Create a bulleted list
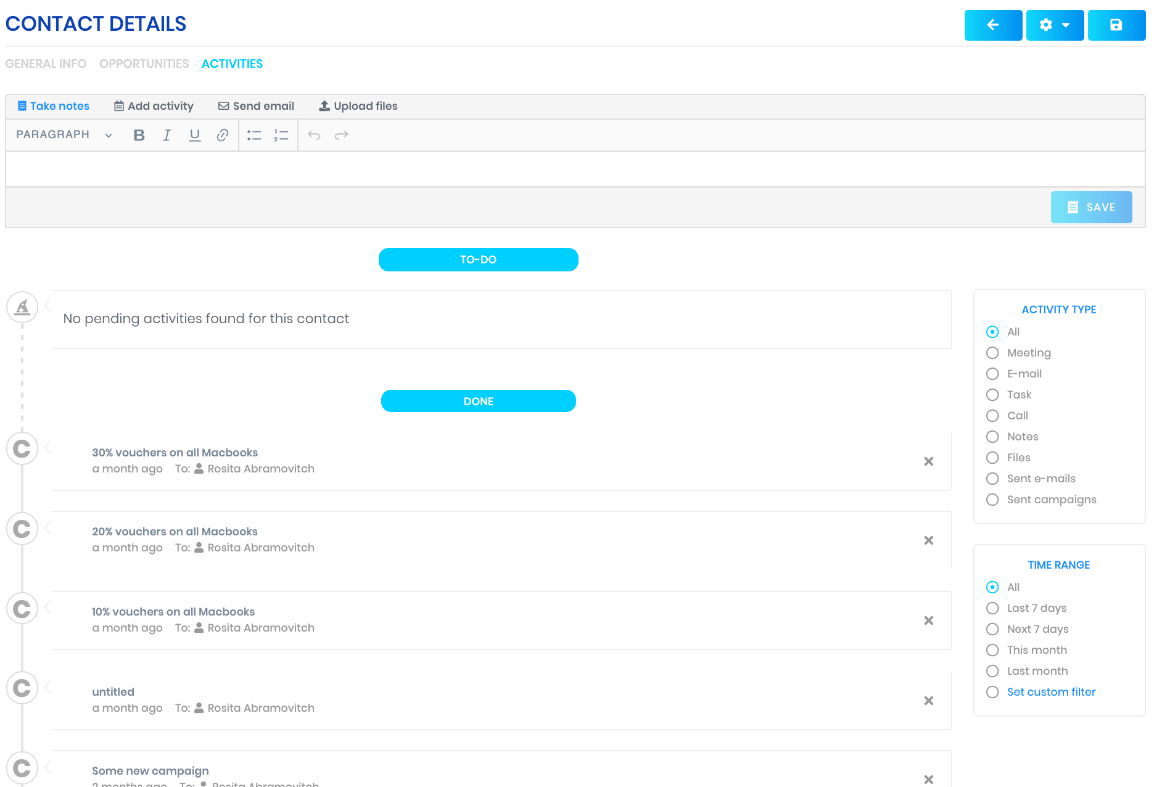The image size is (1162, 787). click(253, 135)
